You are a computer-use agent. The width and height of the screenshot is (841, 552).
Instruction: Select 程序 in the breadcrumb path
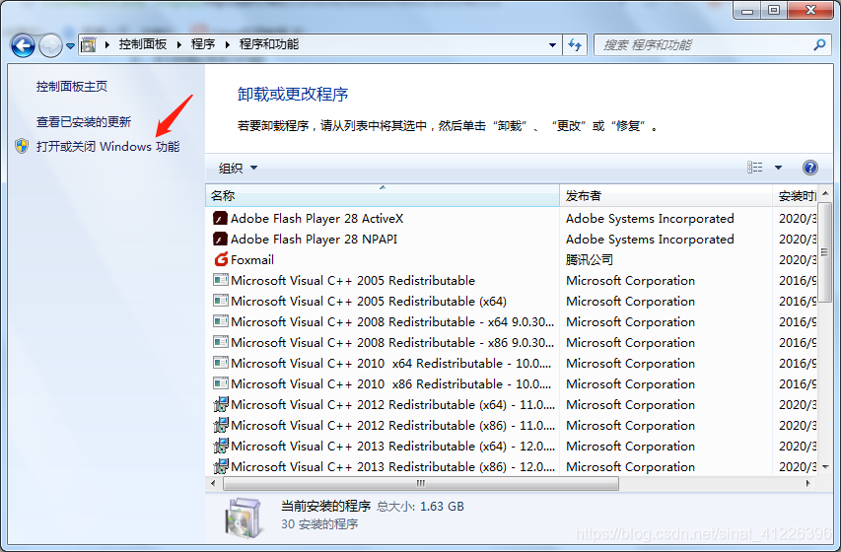pyautogui.click(x=203, y=44)
